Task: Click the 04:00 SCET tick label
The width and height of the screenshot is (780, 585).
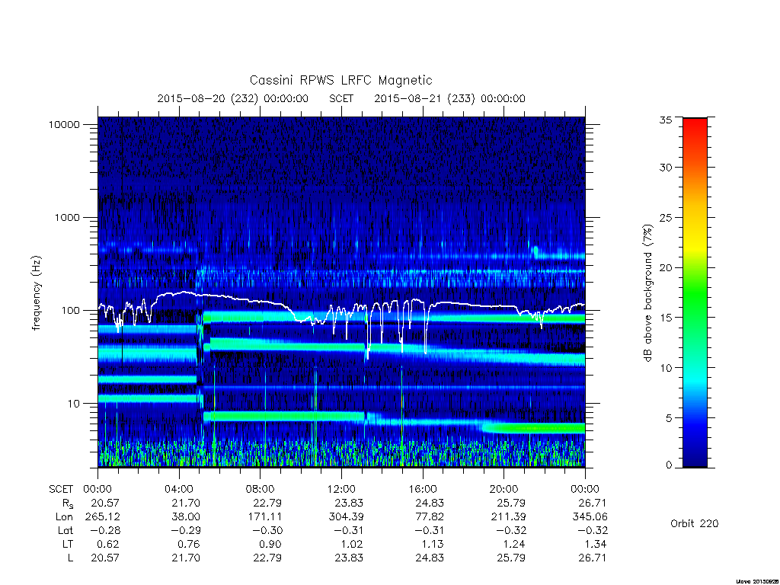Action: tap(178, 489)
